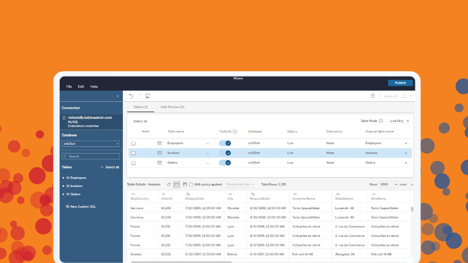Screen dimensions: 468x263
Task: Click the Alerts bell icon
Action: (x=404, y=96)
